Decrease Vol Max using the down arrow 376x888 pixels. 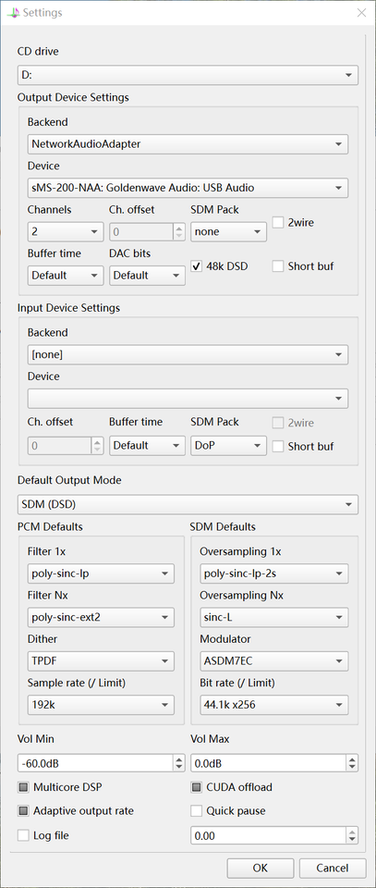pyautogui.click(x=352, y=768)
